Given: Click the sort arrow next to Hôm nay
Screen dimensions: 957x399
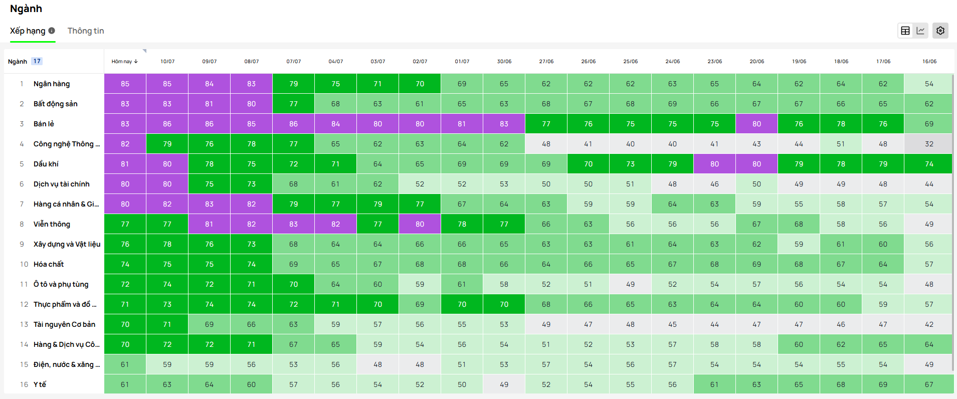Looking at the screenshot, I should [136, 62].
